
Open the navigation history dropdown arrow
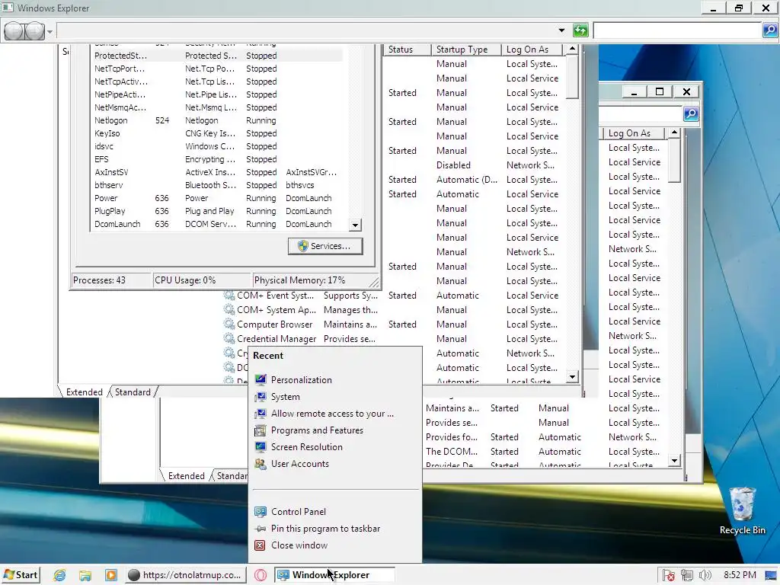(x=50, y=32)
